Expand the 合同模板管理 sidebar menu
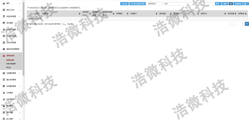 pyautogui.click(x=20, y=86)
